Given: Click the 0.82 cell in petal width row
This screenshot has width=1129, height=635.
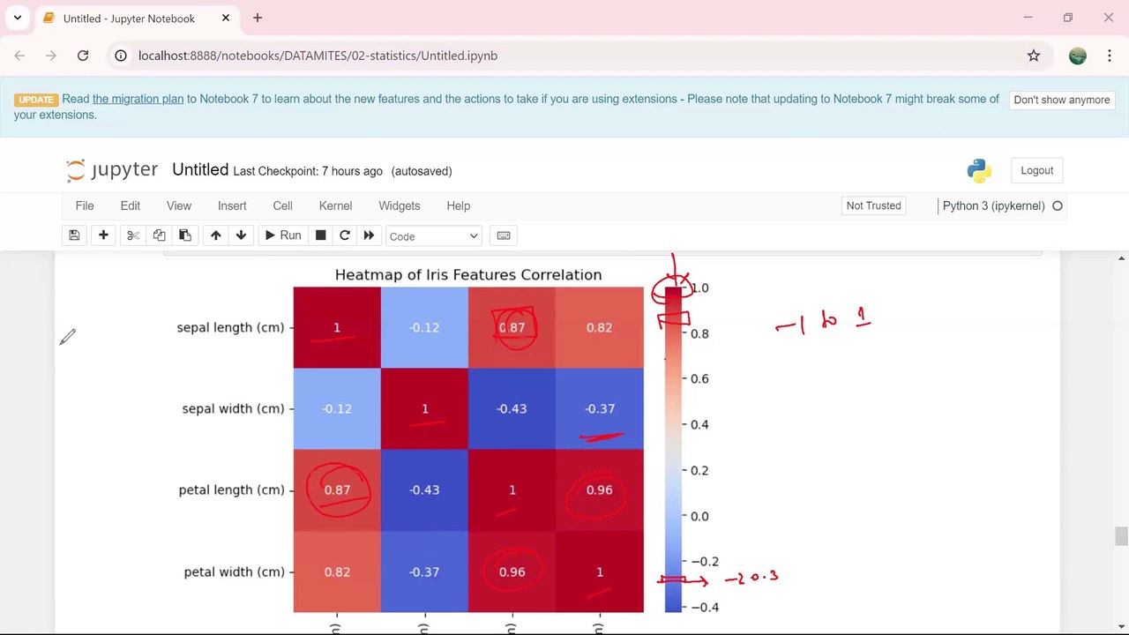Looking at the screenshot, I should pyautogui.click(x=337, y=571).
